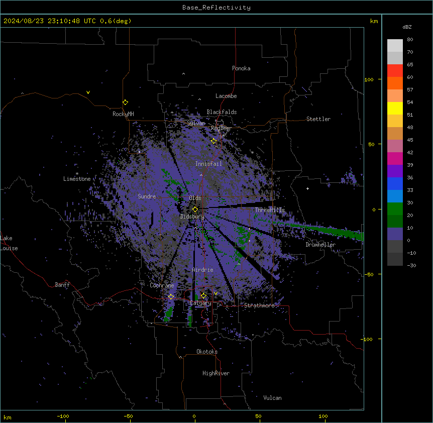Click the -100 tick label on bottom axis
The image size is (433, 423).
click(x=63, y=416)
